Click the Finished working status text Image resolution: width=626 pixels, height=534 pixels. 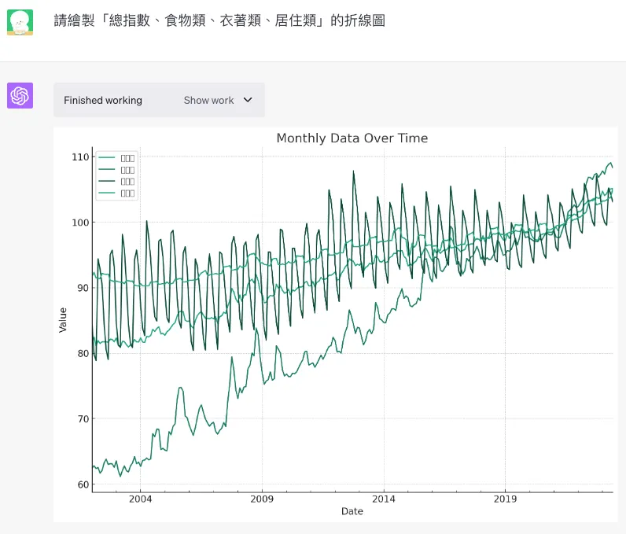[x=103, y=100]
